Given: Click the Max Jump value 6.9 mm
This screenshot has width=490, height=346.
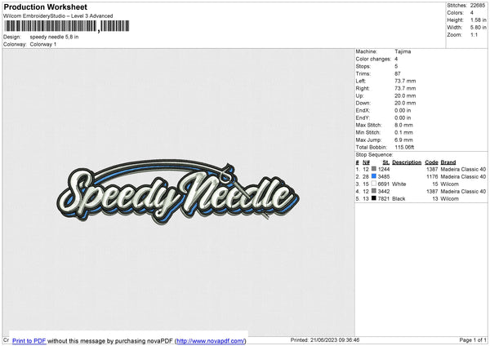Looking at the screenshot, I should (x=403, y=140).
